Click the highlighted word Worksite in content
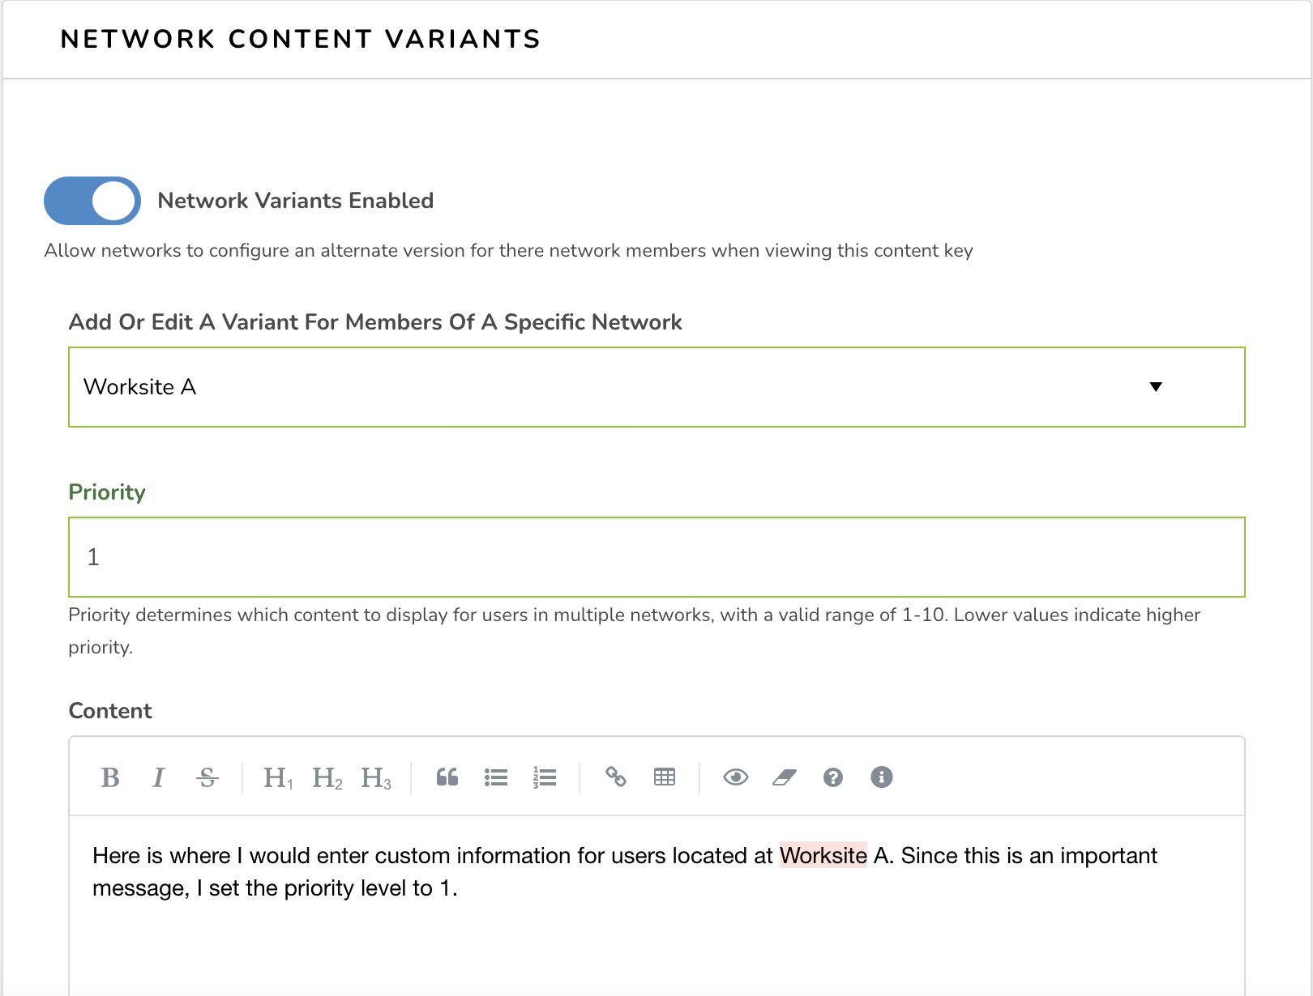1313x996 pixels. (823, 855)
